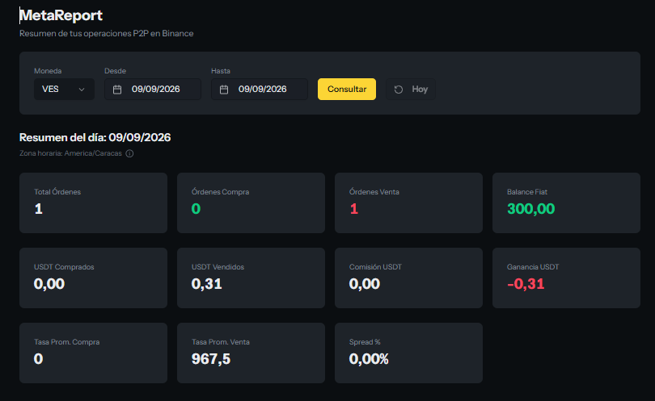Click the 'USDT Comprados' label
The width and height of the screenshot is (655, 401).
click(x=64, y=267)
